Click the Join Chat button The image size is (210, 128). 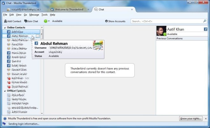31,21
